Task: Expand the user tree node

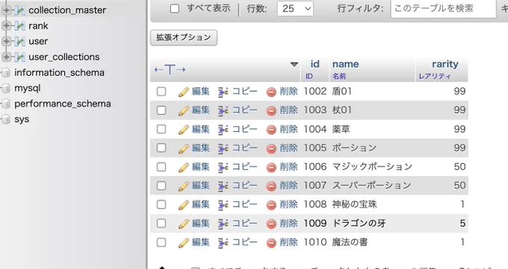Action: 6,42
